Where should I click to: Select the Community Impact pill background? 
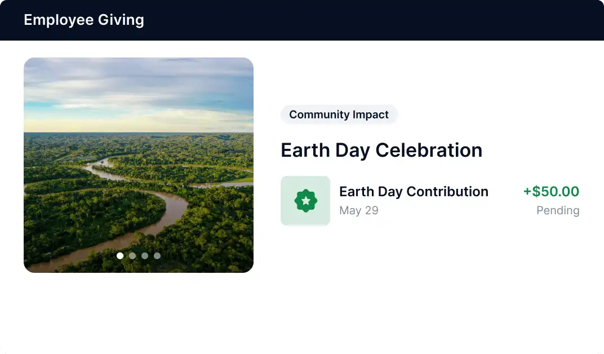(x=339, y=114)
